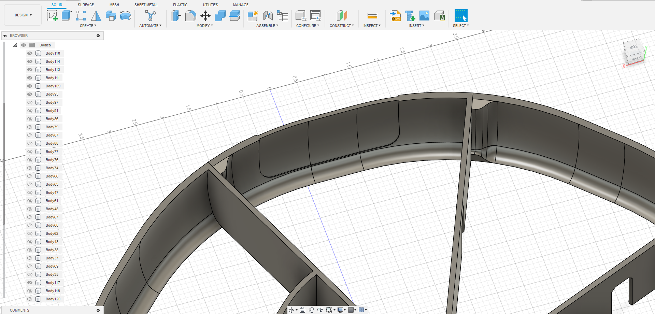Open the SELECT dropdown label
The image size is (655, 314).
(461, 26)
